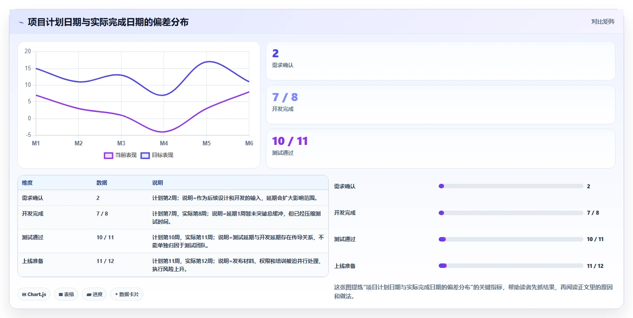Click the 表格 tag chip
Viewport: 633px width, 318px height.
click(x=67, y=294)
